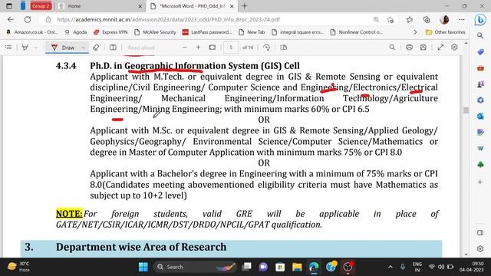Rotate the PDF page
This screenshot has height=276, width=491.
coord(266,48)
